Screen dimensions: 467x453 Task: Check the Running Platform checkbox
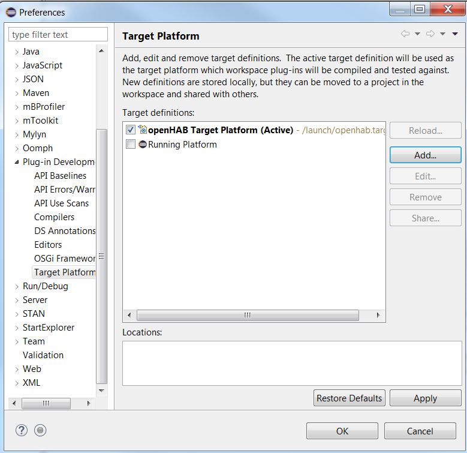coord(131,144)
